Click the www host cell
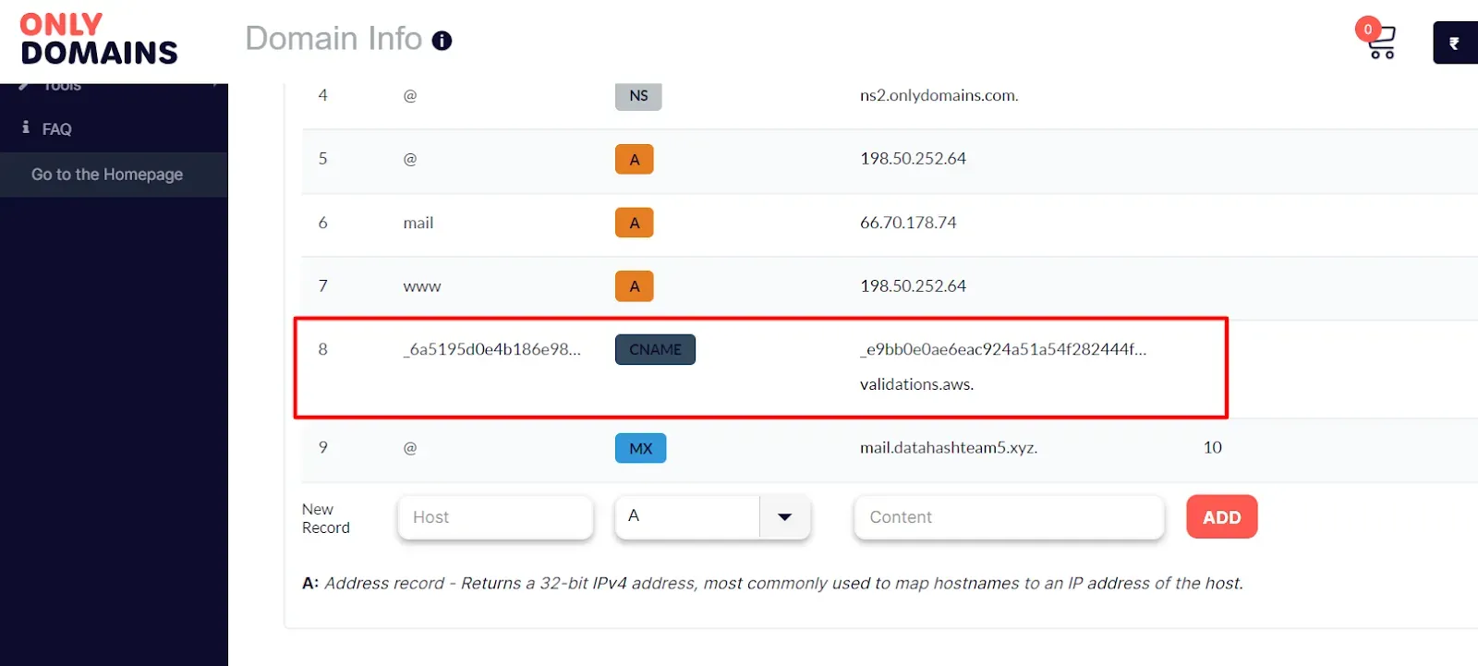 (x=422, y=286)
